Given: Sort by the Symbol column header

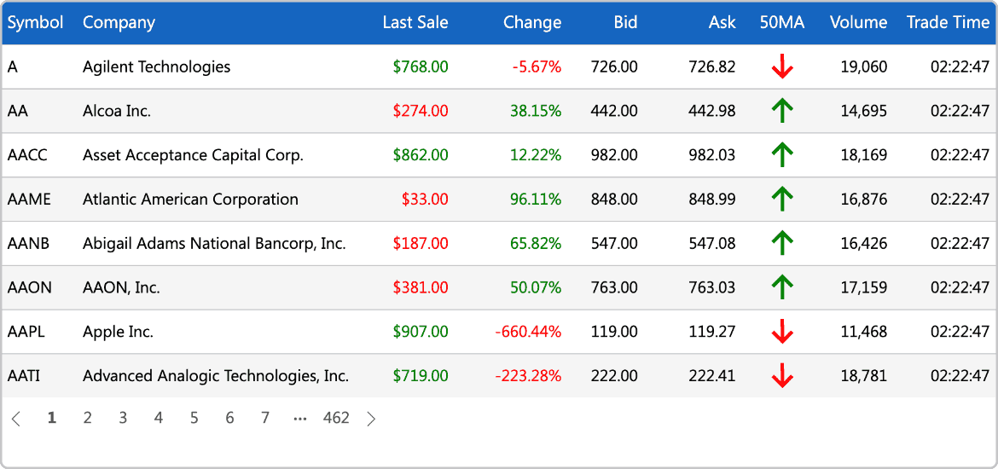Looking at the screenshot, I should (36, 22).
